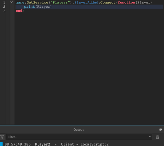Place cursor on 'print' in line 2
The width and height of the screenshot is (164, 146).
[29, 7]
